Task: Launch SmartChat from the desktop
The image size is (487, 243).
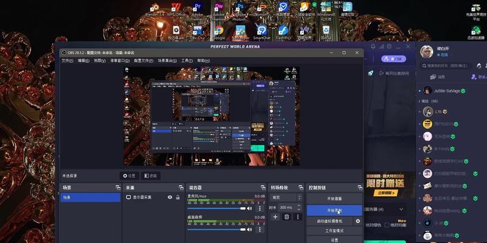Action: pos(262,33)
